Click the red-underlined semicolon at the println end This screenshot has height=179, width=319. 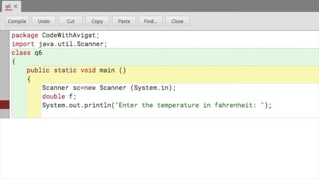tap(270, 105)
